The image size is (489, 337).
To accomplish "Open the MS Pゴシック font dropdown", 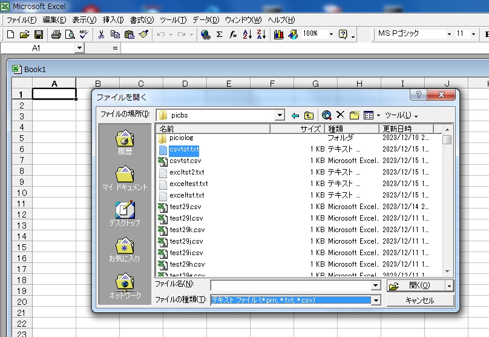I will coord(449,34).
